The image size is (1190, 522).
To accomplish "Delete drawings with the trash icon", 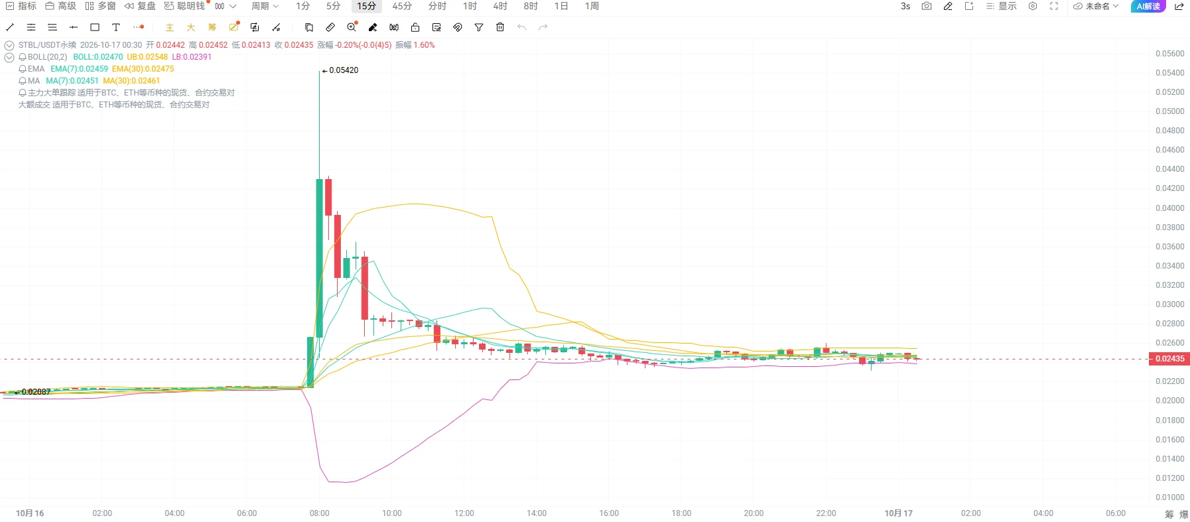I will click(x=500, y=27).
